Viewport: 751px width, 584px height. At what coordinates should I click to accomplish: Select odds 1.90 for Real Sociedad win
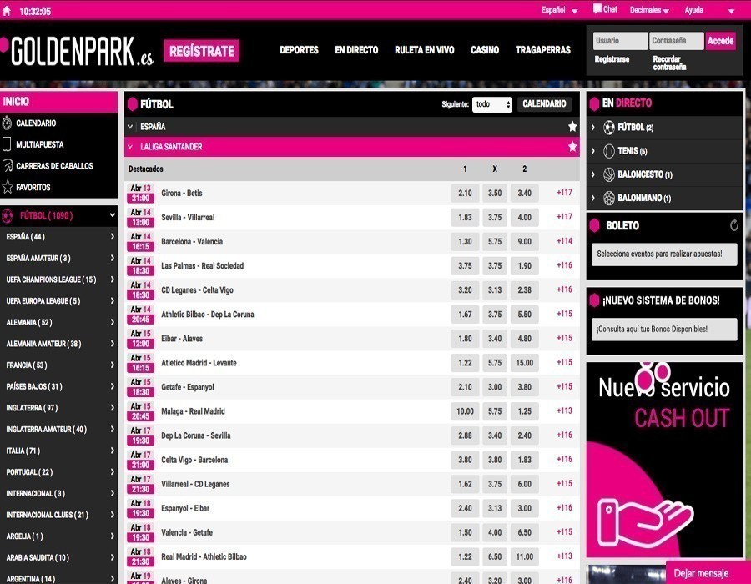525,265
